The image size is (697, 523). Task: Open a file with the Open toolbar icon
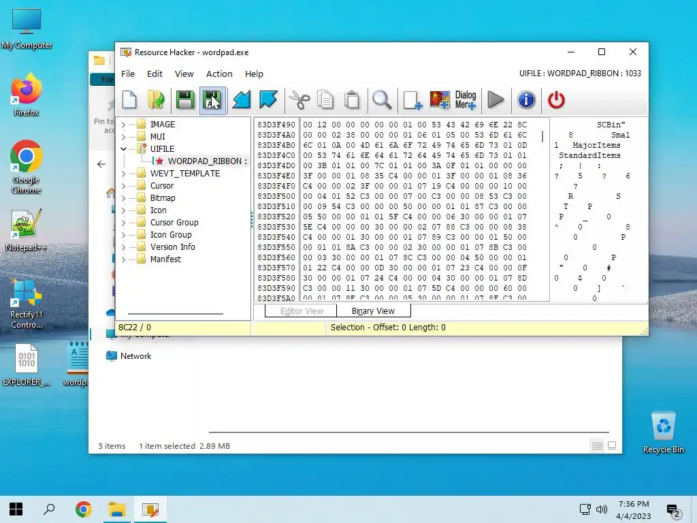156,99
